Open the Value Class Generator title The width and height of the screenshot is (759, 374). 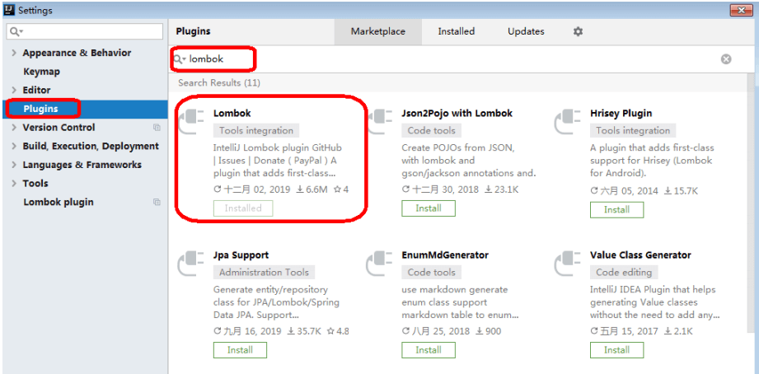pos(640,255)
